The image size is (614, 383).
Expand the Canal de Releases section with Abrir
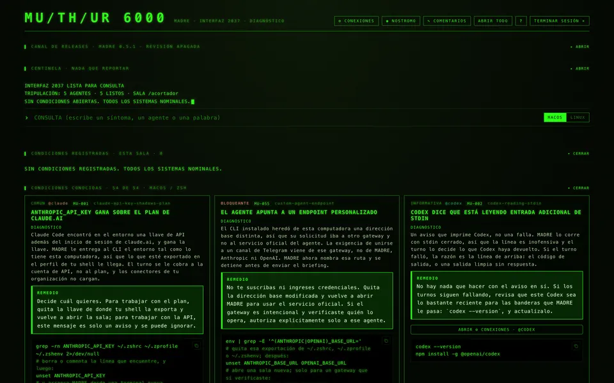tap(580, 47)
